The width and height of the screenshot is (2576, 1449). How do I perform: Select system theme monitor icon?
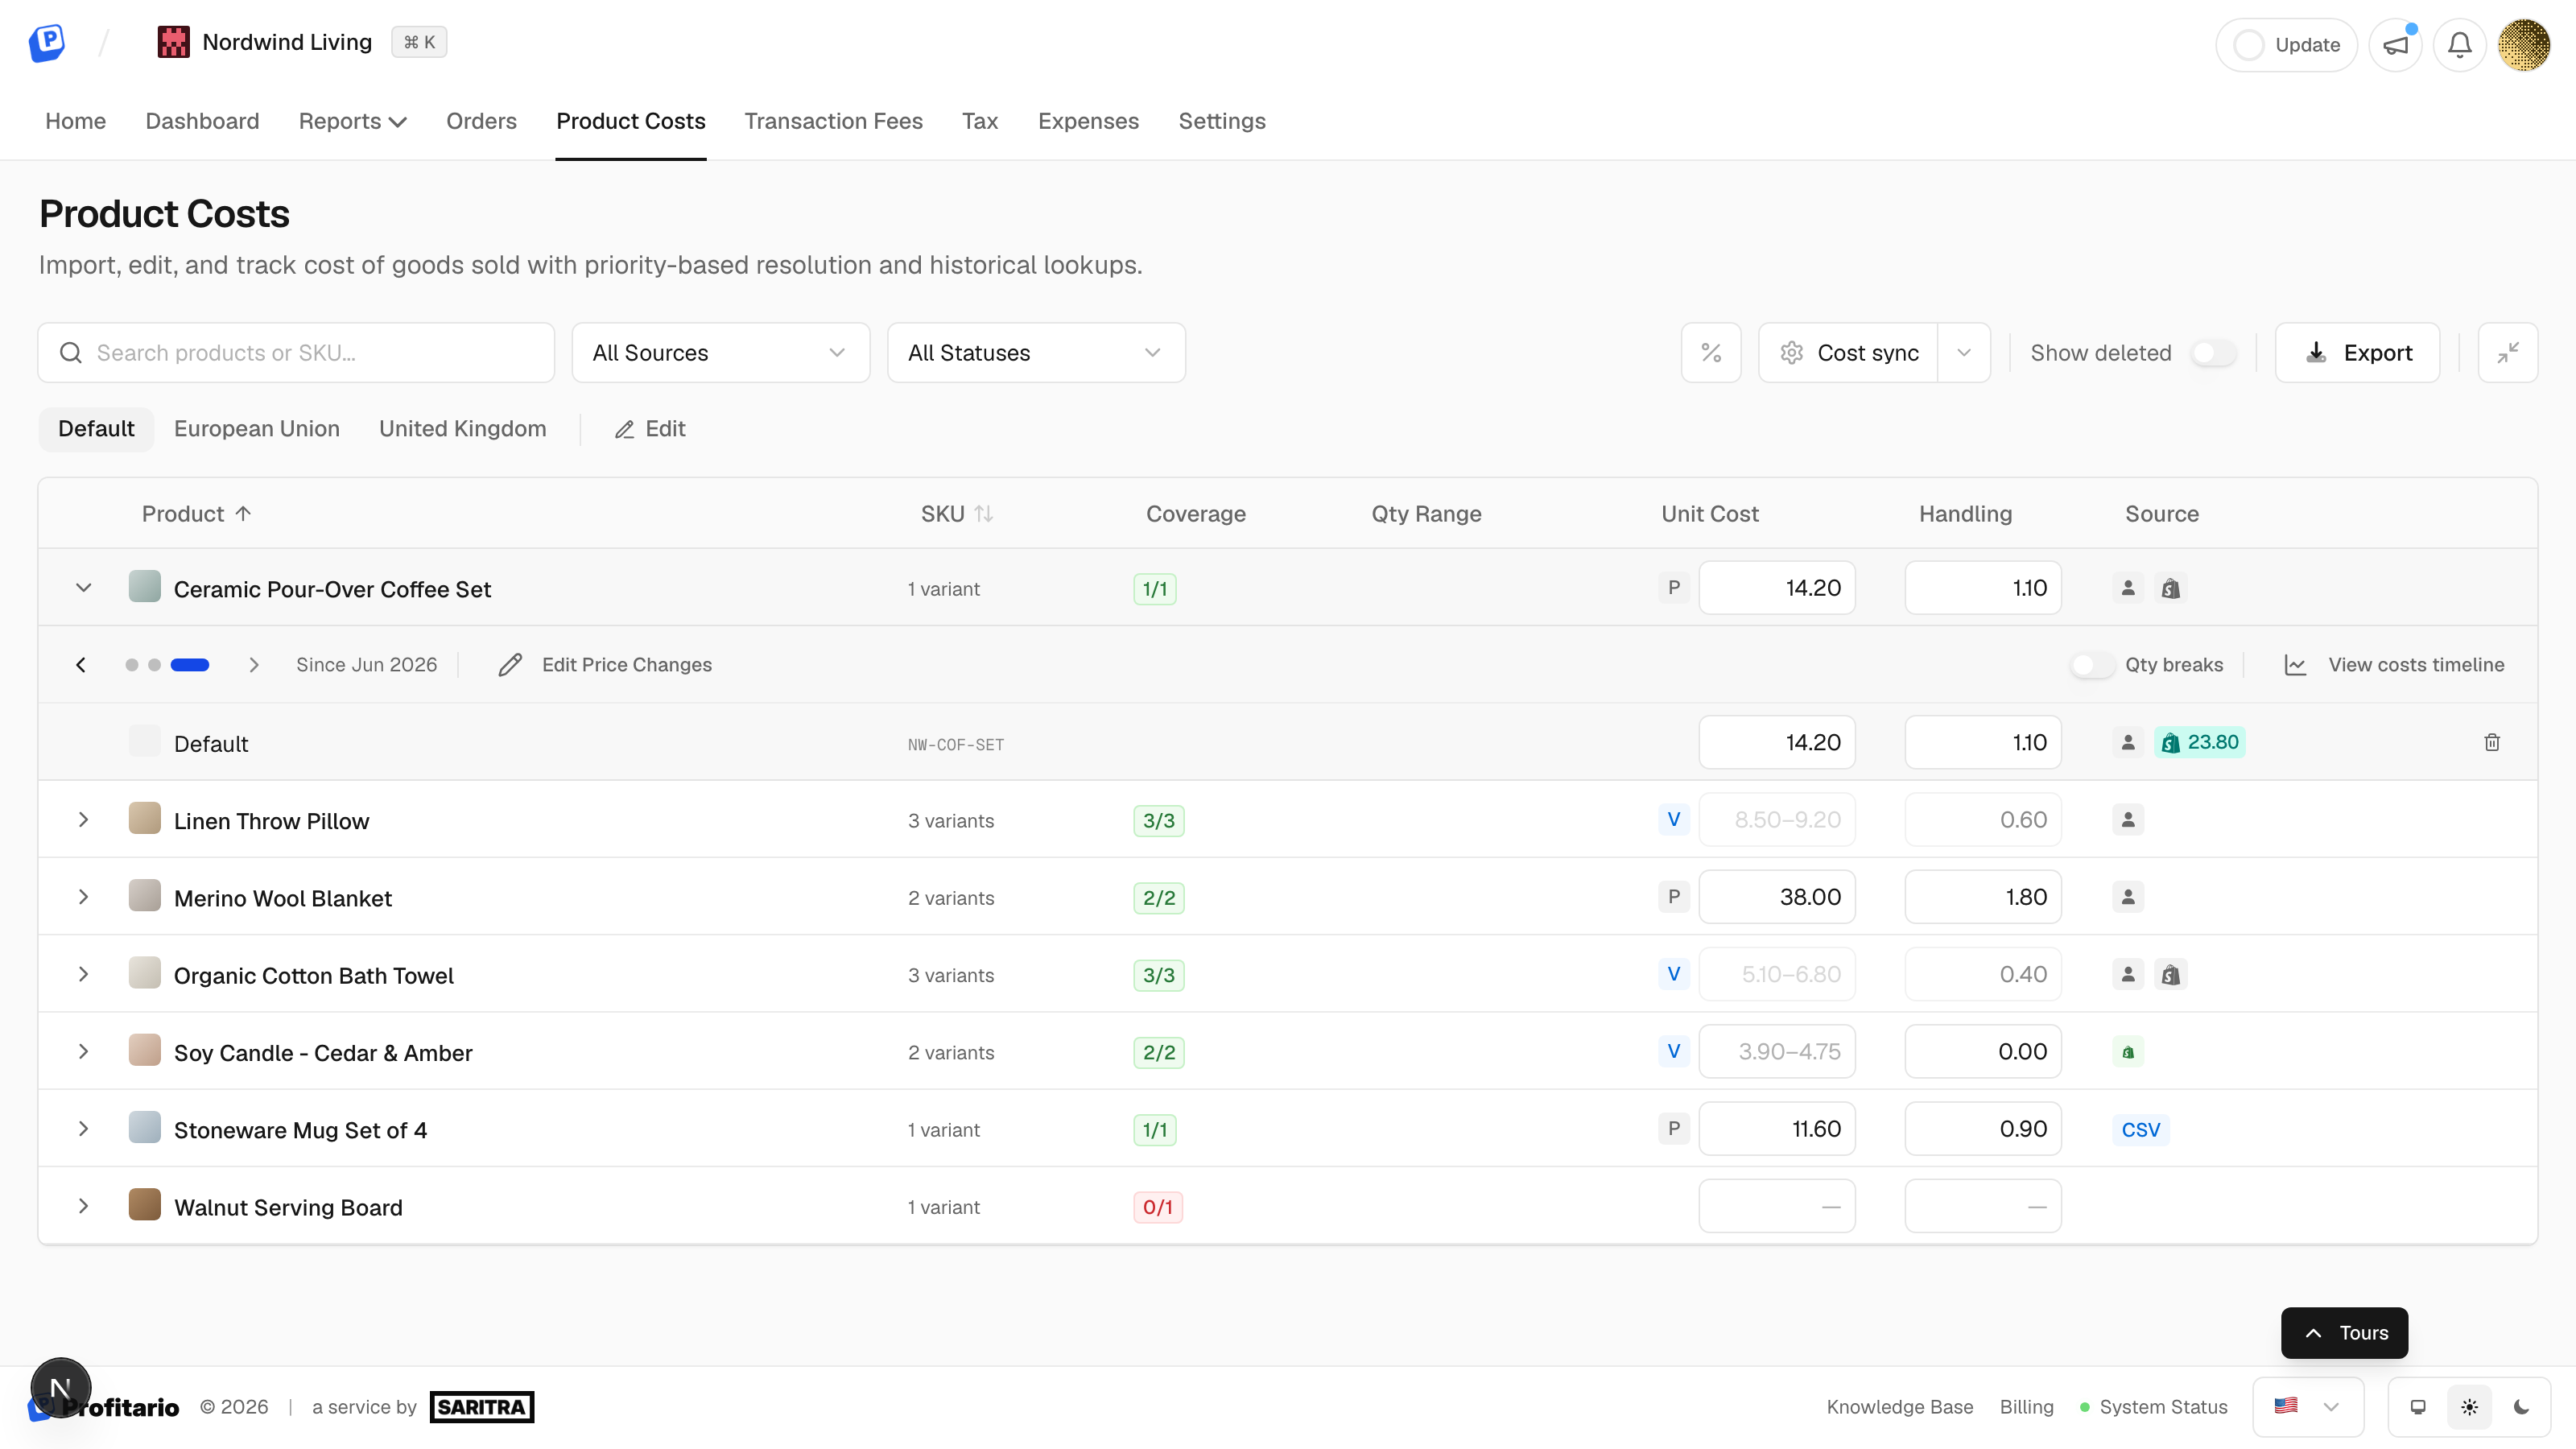(2418, 1407)
